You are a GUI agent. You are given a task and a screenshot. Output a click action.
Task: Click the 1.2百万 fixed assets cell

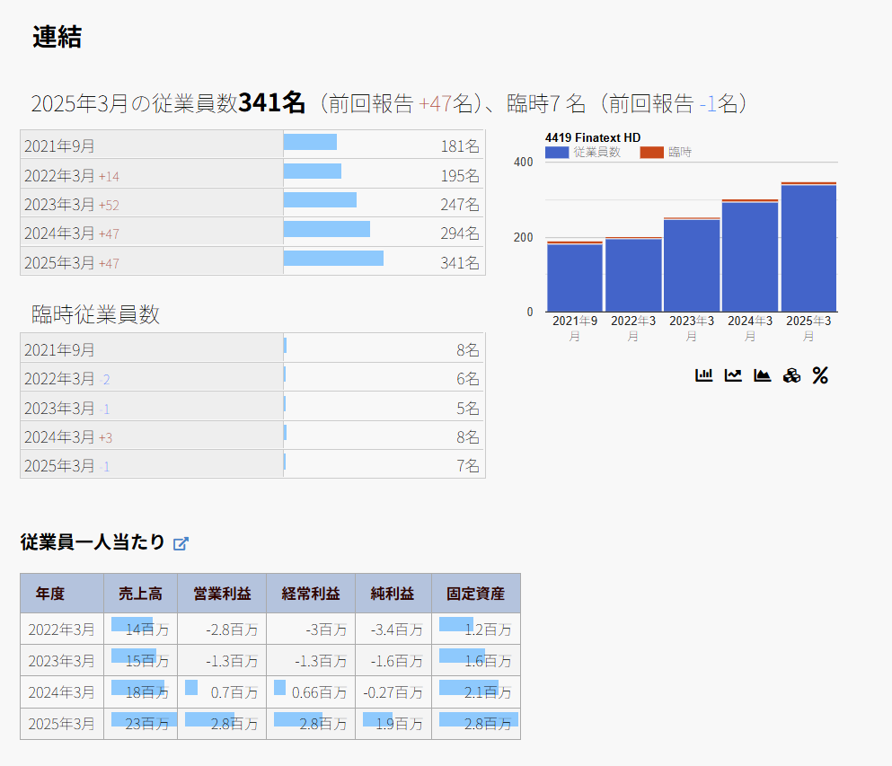(x=475, y=629)
